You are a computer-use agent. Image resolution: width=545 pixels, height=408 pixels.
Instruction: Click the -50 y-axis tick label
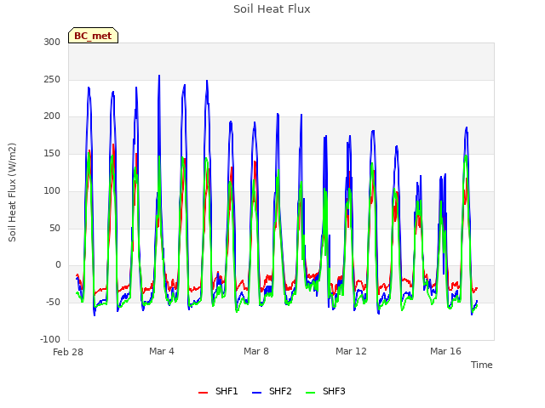point(53,303)
